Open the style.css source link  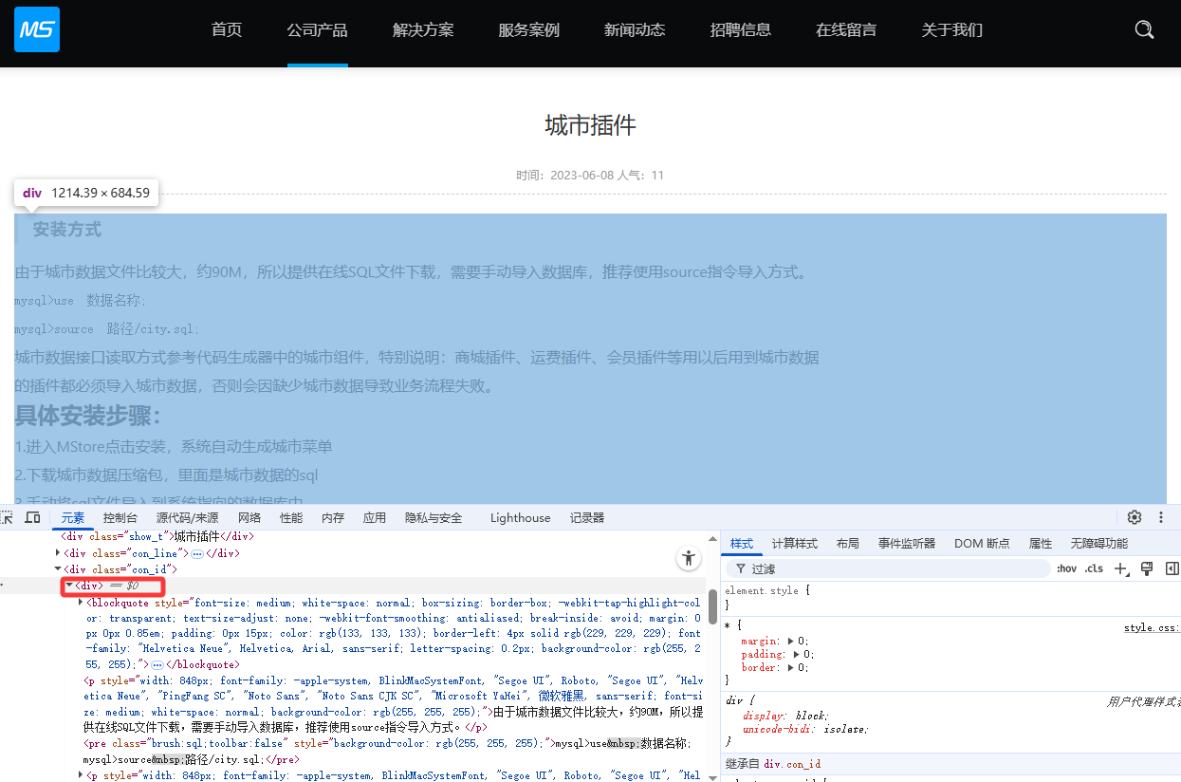[1151, 627]
